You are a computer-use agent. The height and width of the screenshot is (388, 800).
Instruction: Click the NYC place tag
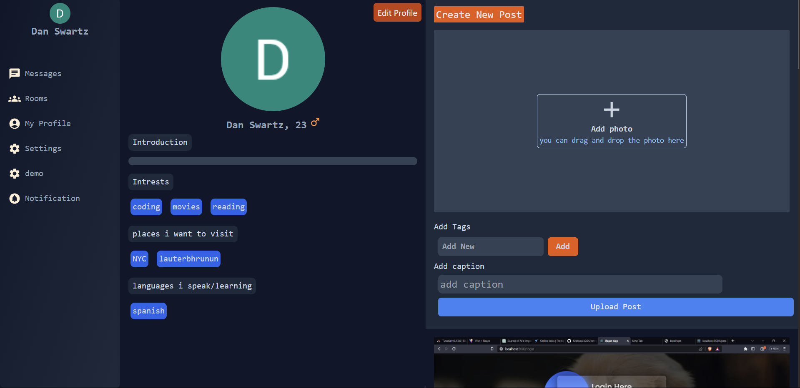139,259
